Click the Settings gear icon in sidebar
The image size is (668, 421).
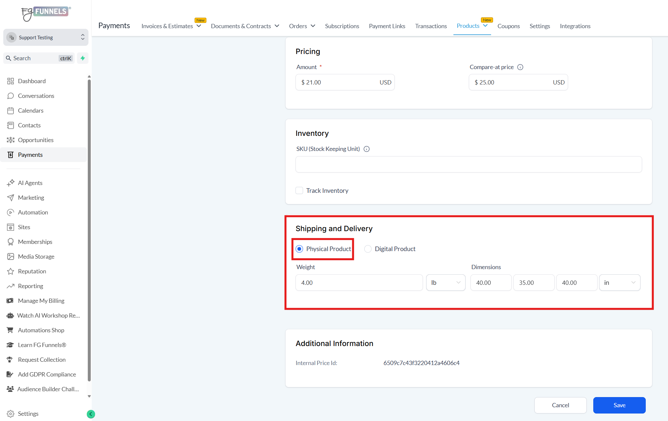click(10, 414)
